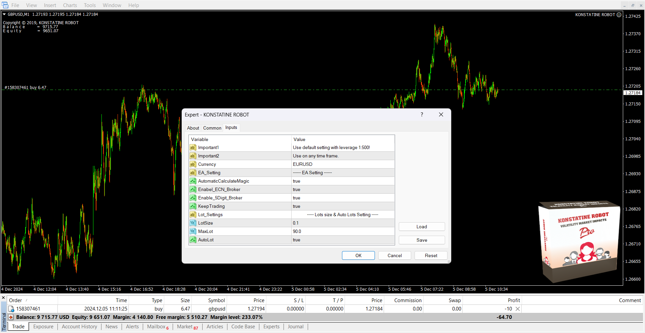Screen dimensions: 645x333
Task: Close order 158307461 with the X icon
Action: click(517, 309)
